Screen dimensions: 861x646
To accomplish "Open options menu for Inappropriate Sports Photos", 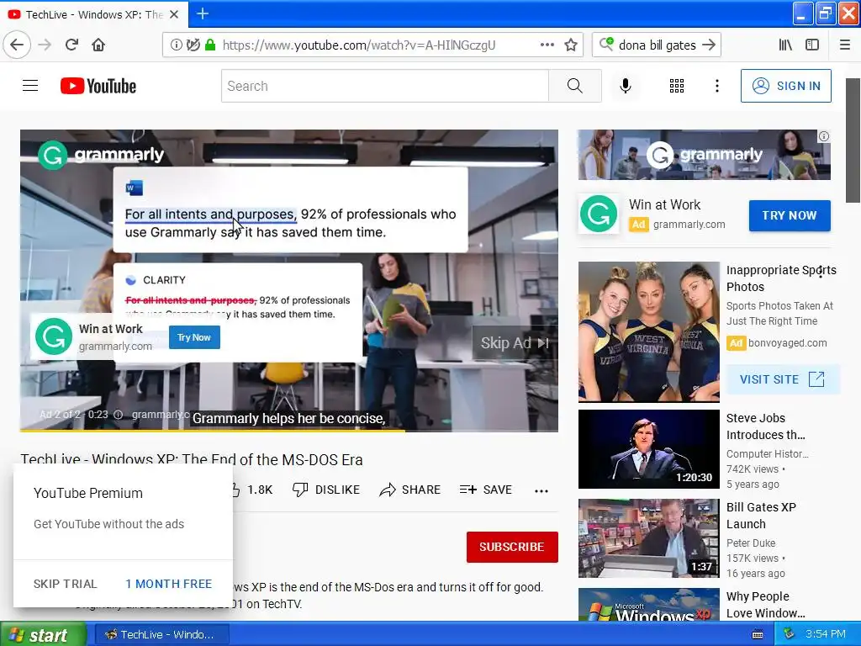I will [821, 272].
